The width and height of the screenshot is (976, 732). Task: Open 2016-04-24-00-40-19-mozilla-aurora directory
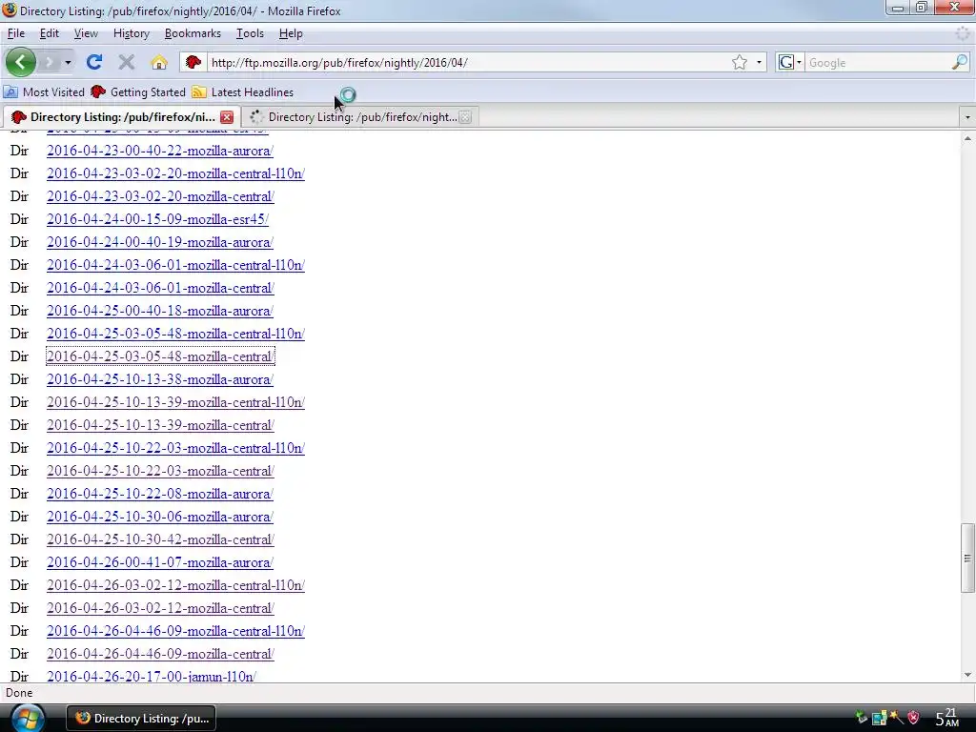[160, 242]
